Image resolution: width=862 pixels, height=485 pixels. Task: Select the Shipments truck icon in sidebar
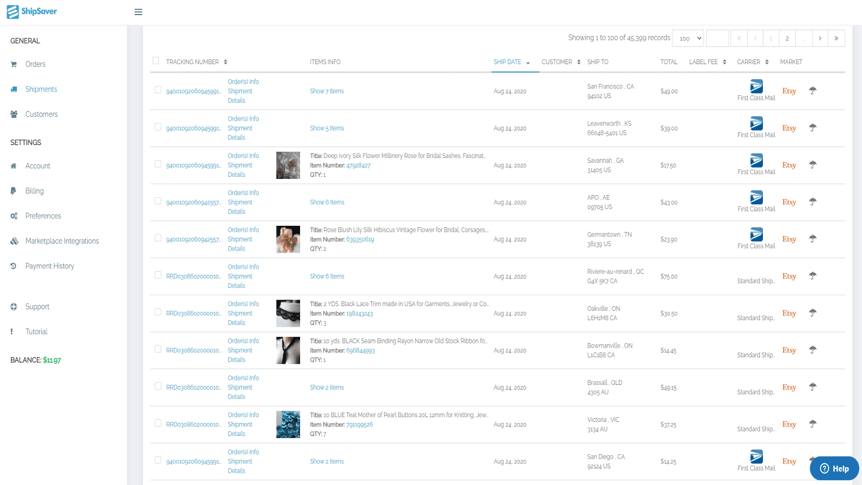click(13, 89)
